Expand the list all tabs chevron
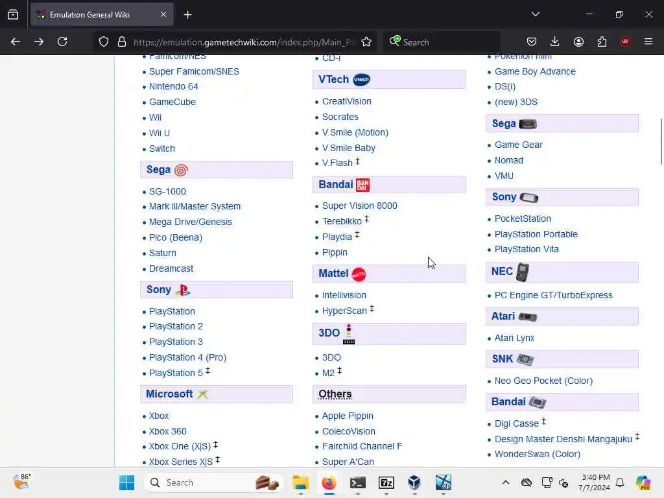 coord(536,14)
